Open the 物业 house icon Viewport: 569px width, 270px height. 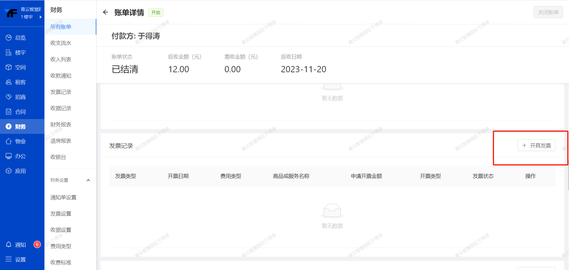point(9,141)
